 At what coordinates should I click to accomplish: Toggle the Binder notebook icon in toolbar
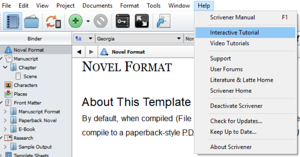13,21
